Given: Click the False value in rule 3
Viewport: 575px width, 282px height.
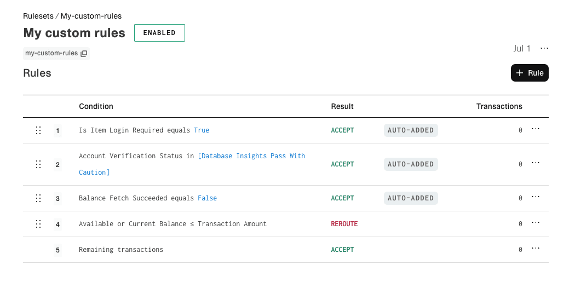Looking at the screenshot, I should tap(207, 198).
